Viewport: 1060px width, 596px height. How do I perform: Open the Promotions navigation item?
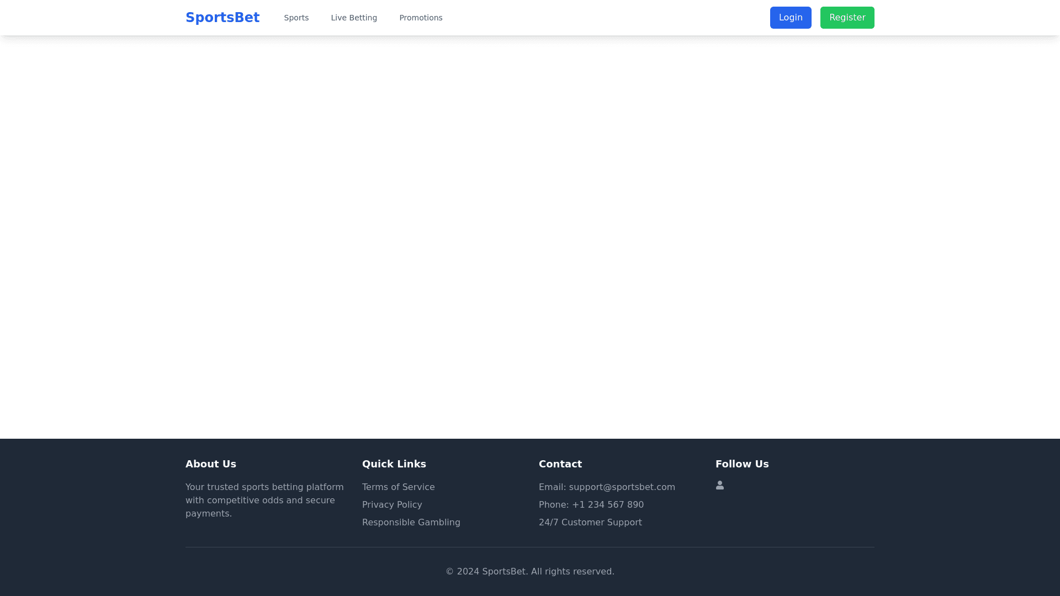[x=421, y=17]
